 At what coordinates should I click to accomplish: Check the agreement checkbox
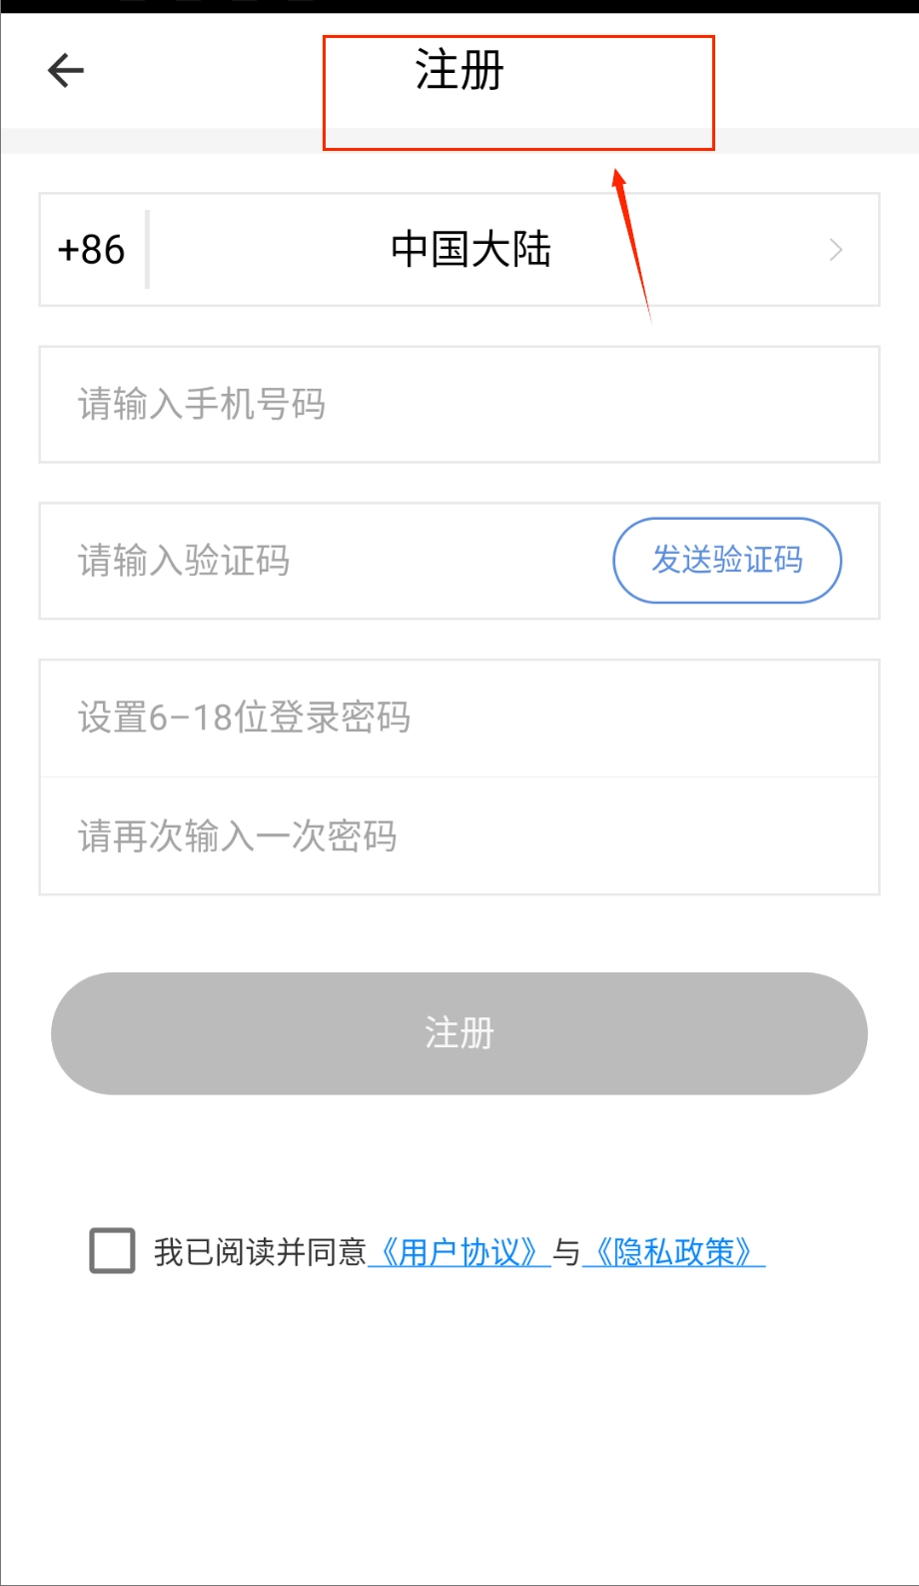113,1251
